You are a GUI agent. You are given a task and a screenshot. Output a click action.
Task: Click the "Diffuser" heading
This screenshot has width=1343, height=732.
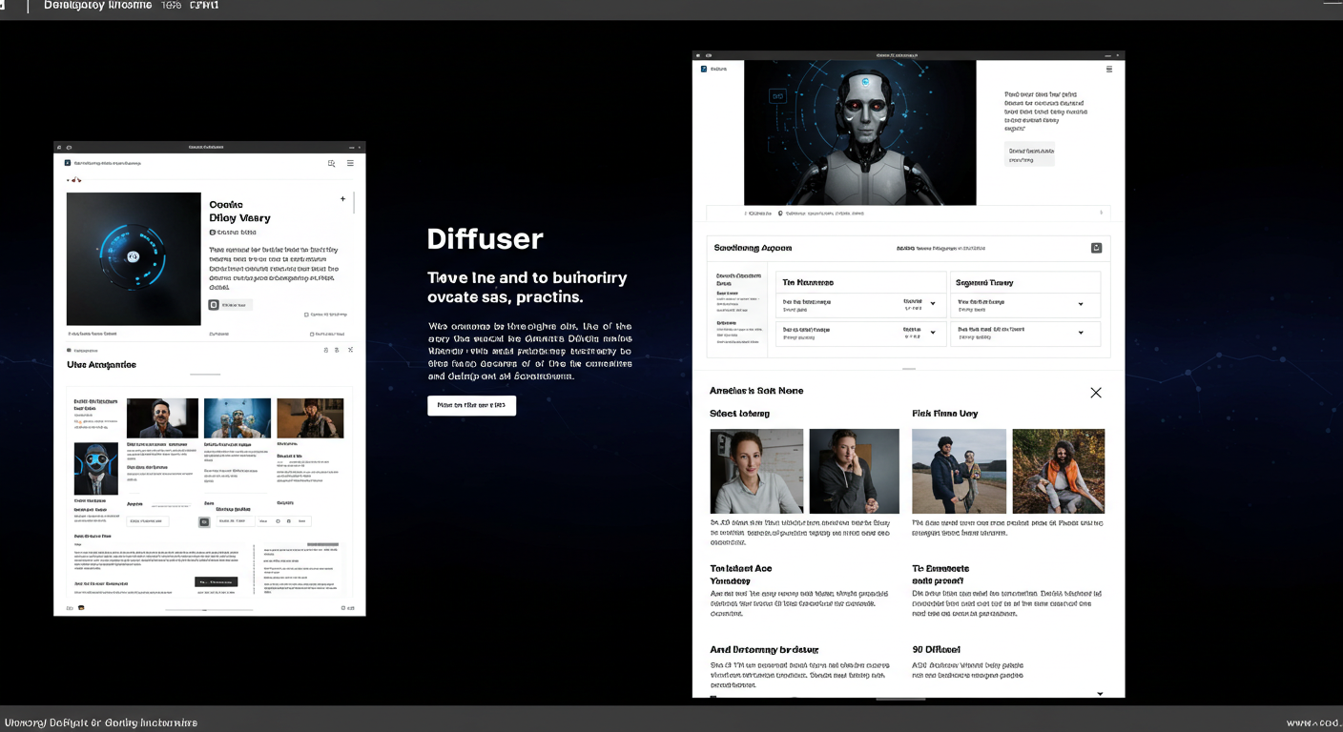(485, 239)
